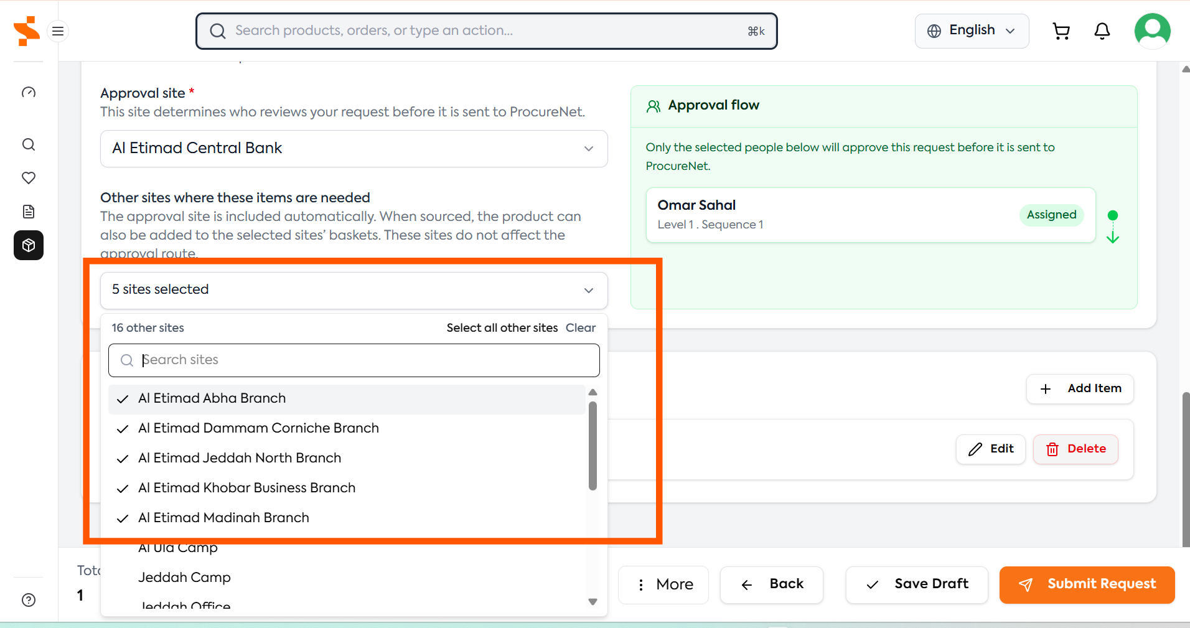This screenshot has height=628, width=1190.
Task: Expand the English language dropdown
Action: pyautogui.click(x=972, y=31)
